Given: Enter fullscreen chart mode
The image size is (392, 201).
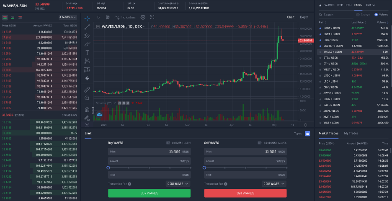Looking at the screenshot, I should click(x=152, y=17).
